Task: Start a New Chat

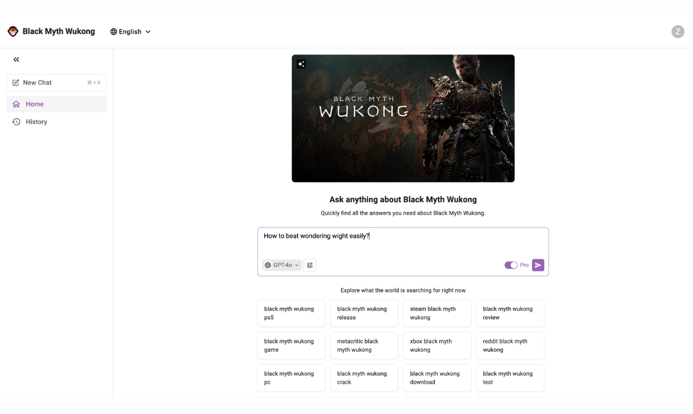Action: tap(57, 83)
